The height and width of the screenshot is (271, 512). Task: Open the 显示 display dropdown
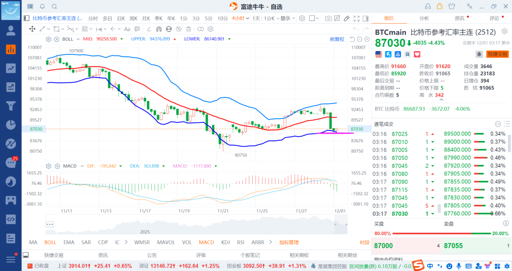tap(288, 18)
